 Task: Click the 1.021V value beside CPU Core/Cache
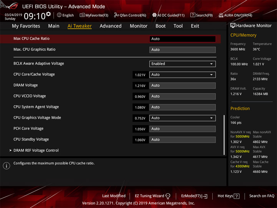click(140, 75)
